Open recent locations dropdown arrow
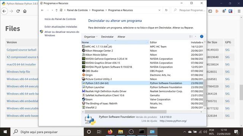 click(52, 10)
